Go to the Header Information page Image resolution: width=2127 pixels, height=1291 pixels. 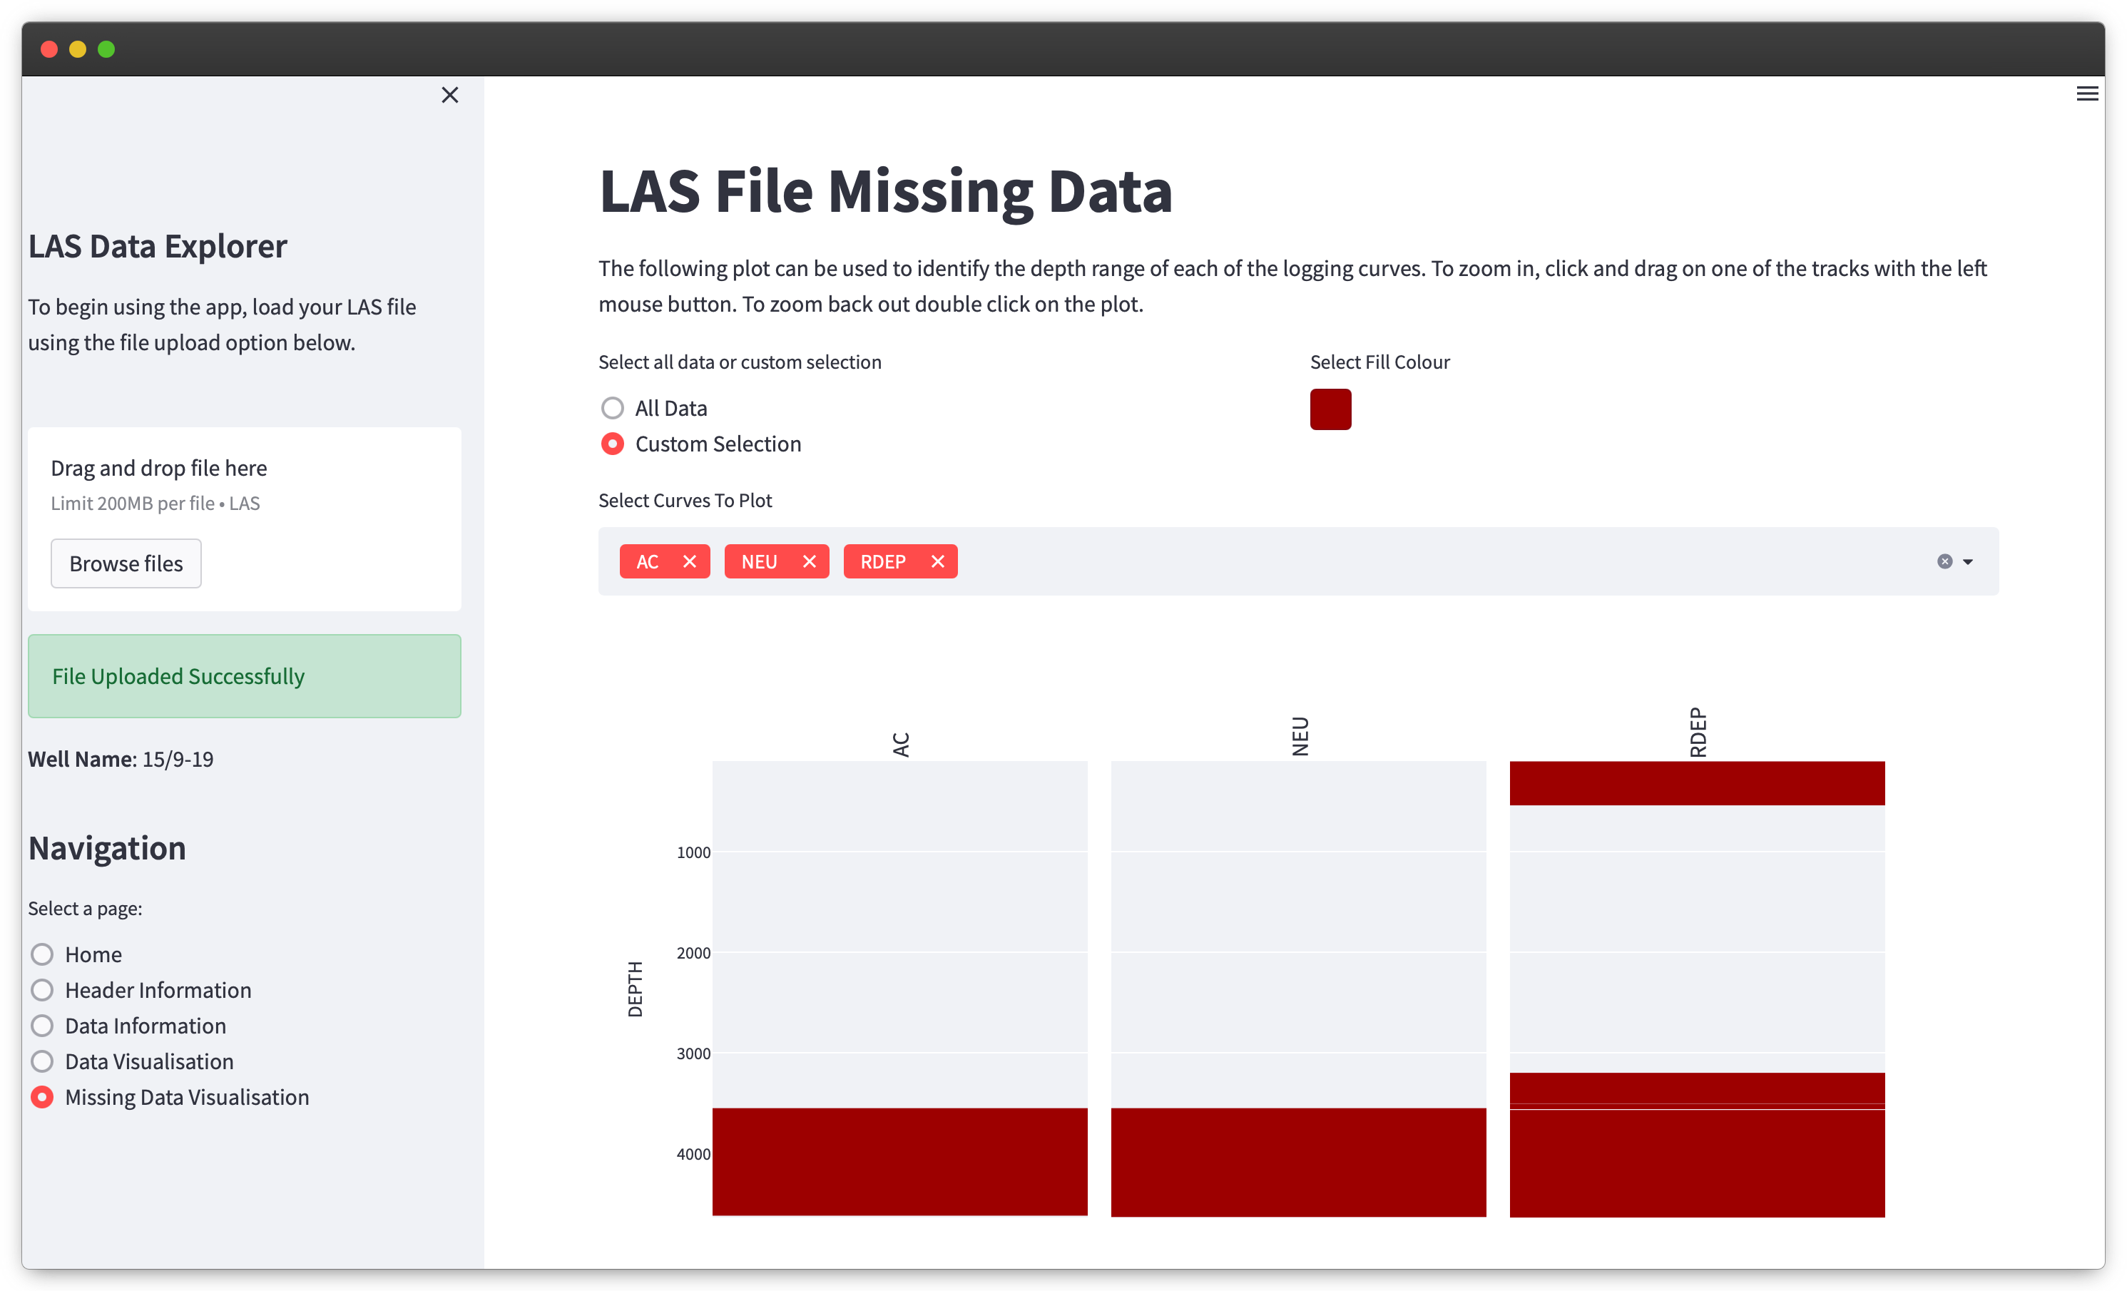(x=42, y=990)
